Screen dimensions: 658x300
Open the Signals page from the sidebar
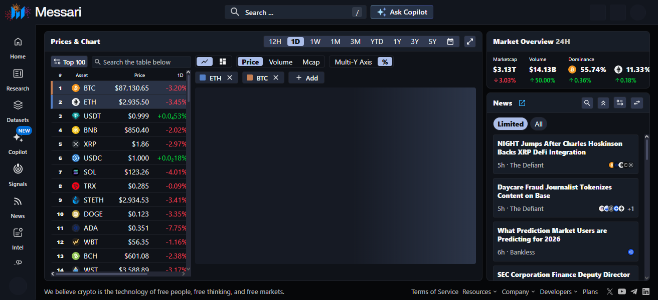tap(18, 175)
